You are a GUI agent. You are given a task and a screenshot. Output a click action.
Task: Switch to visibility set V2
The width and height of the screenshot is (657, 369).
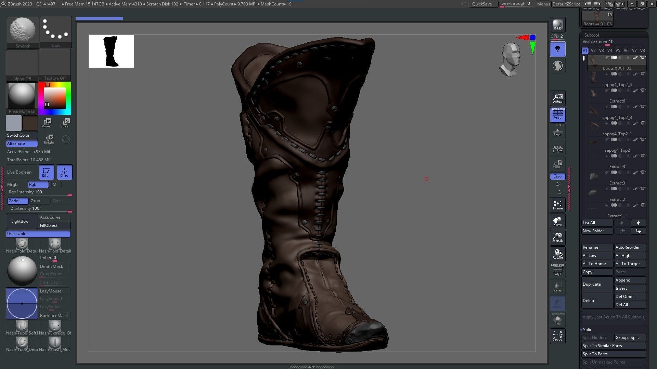[x=593, y=51]
